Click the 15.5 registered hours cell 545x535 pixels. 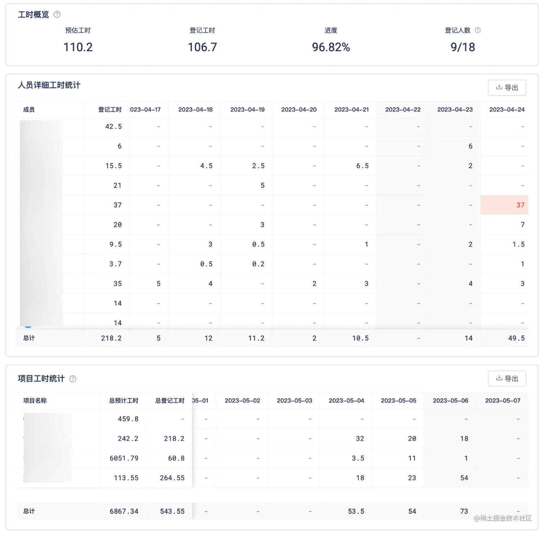click(114, 166)
